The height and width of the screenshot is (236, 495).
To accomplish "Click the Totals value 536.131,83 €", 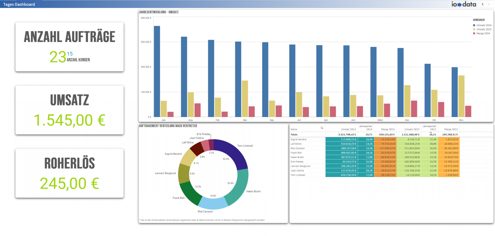I will pos(387,134).
